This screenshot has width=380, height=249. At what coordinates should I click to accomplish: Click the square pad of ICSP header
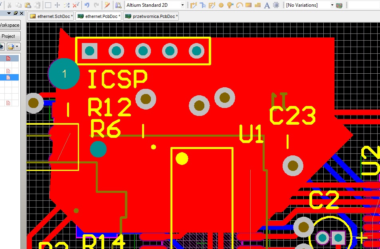pyautogui.click(x=90, y=51)
